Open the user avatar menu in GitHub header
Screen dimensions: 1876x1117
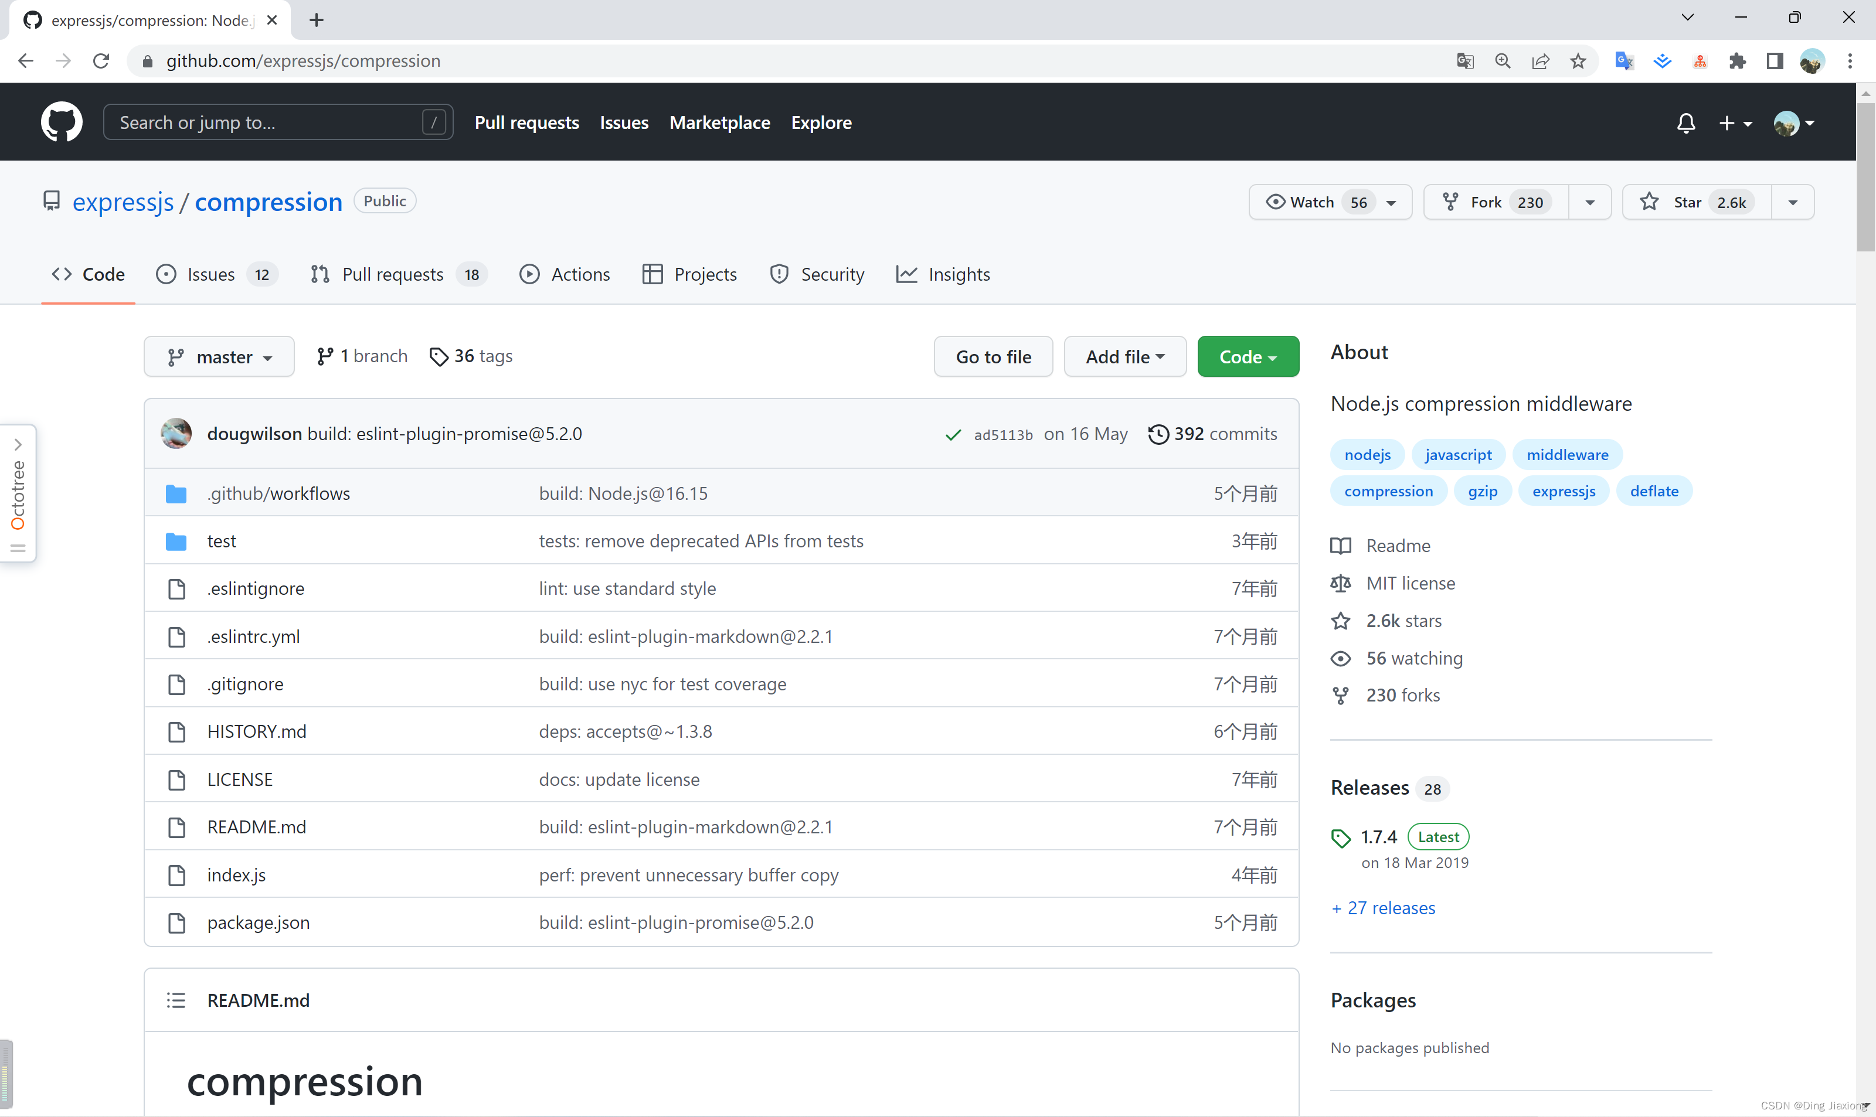(x=1794, y=122)
